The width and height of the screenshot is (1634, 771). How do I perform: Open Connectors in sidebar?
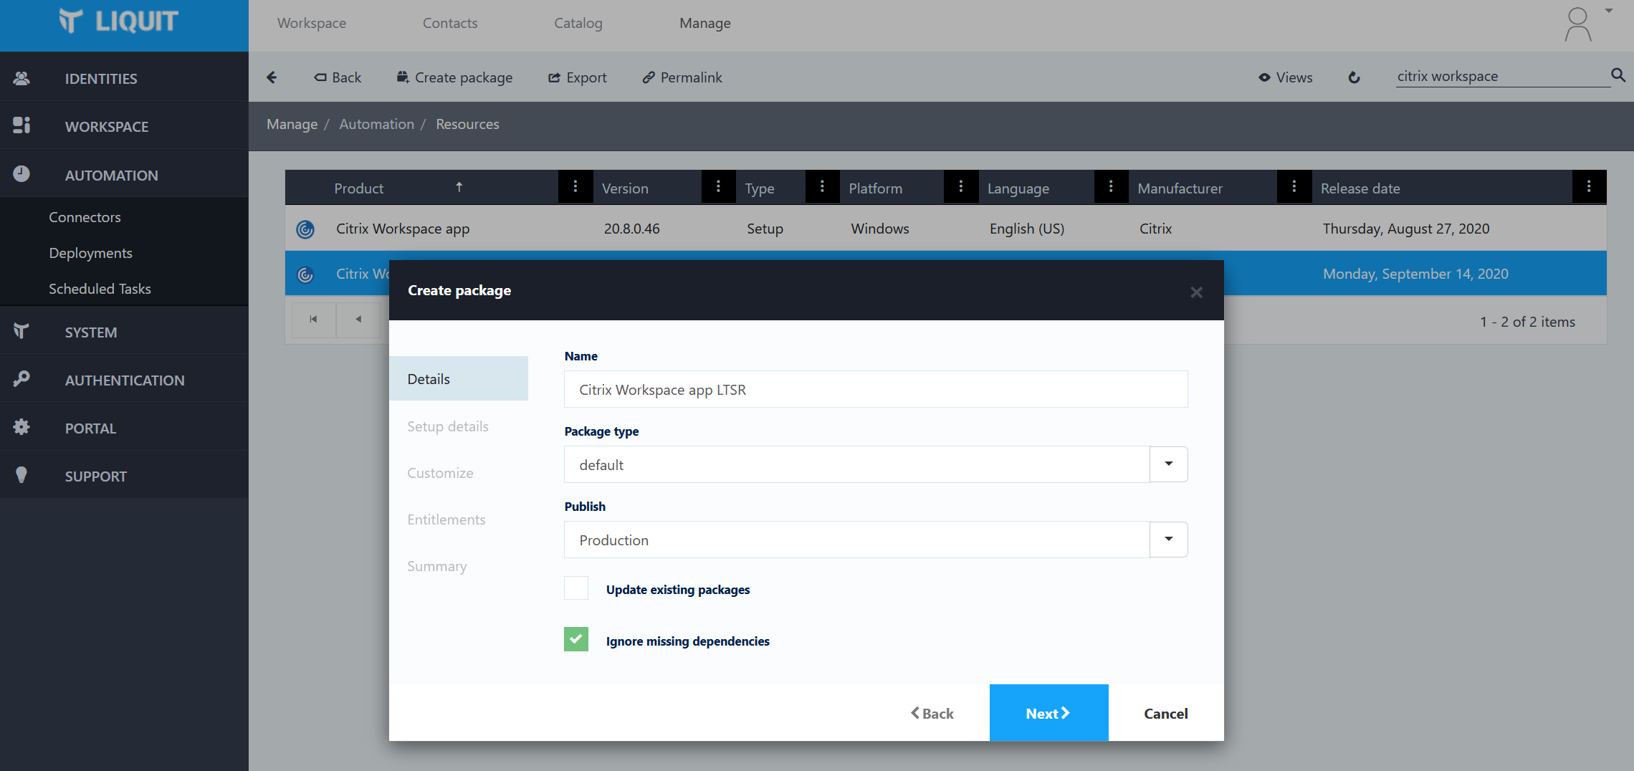[85, 217]
